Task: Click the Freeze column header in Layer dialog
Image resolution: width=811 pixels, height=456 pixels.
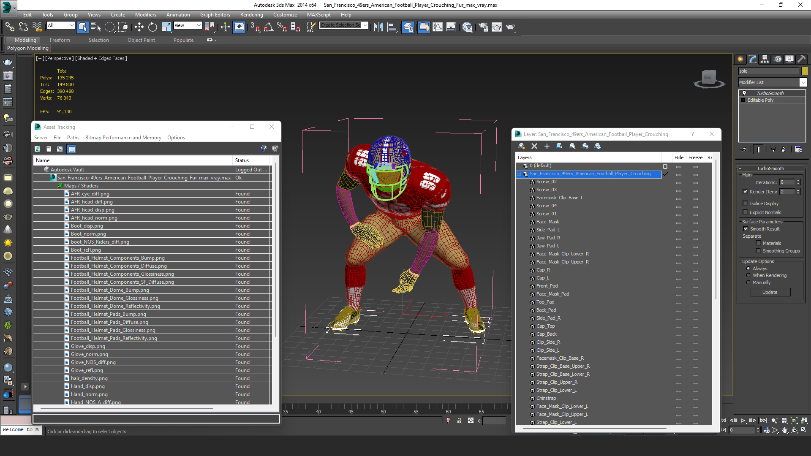Action: 695,157
